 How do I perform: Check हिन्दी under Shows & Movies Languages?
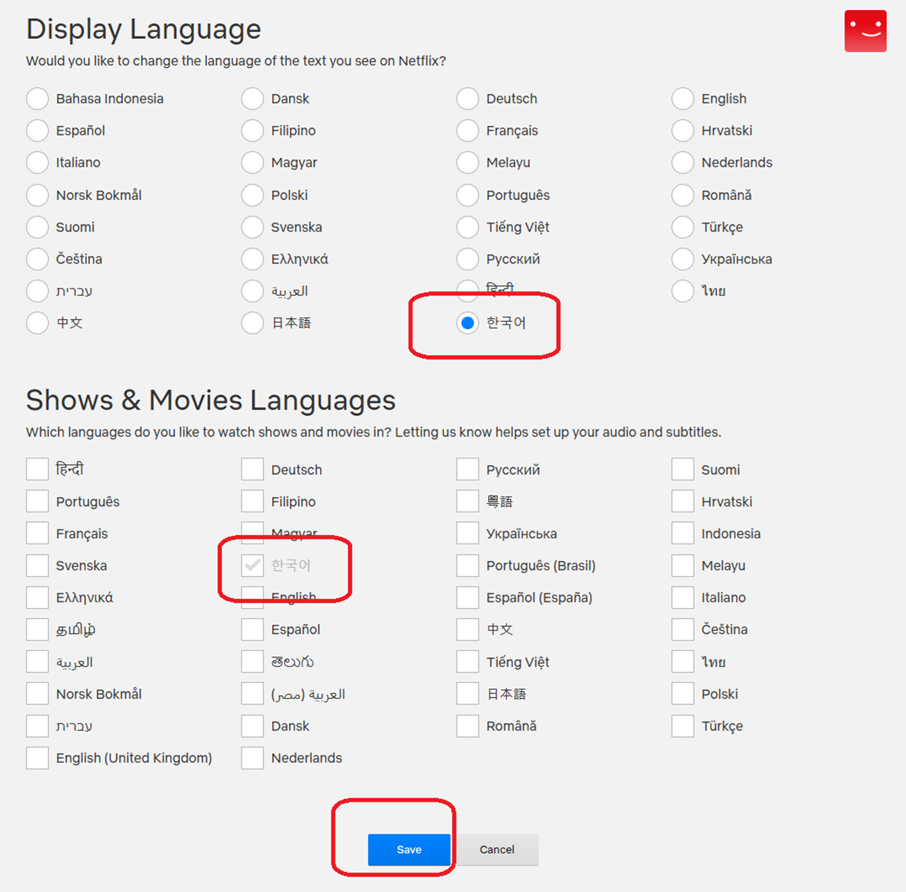[37, 469]
